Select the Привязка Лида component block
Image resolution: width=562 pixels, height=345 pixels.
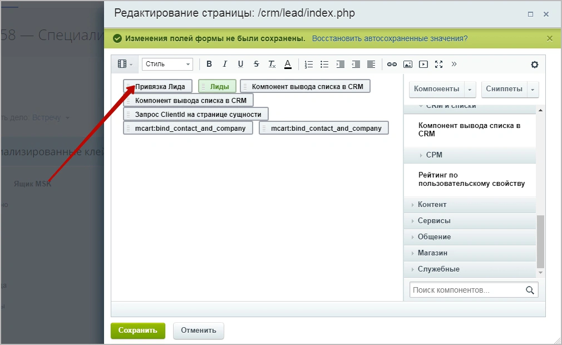coord(157,86)
